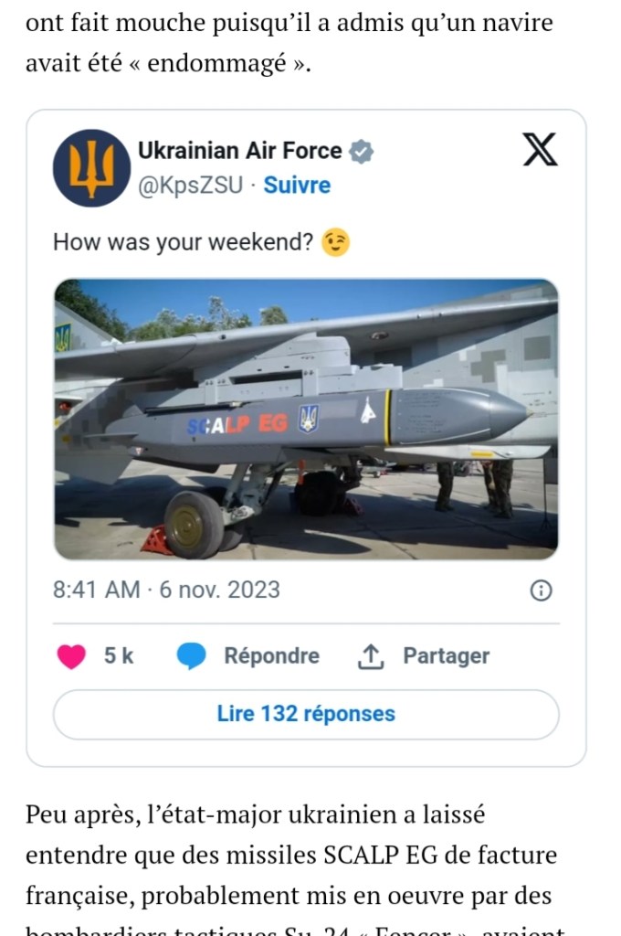Click the "How was your weekend?" text
This screenshot has width=621, height=936.
[x=184, y=243]
